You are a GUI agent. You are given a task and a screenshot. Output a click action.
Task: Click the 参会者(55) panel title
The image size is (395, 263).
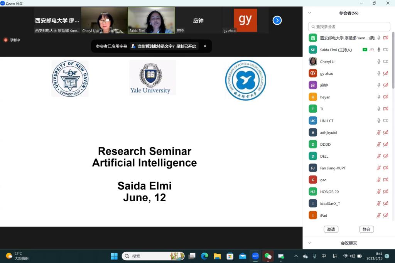coord(349,13)
